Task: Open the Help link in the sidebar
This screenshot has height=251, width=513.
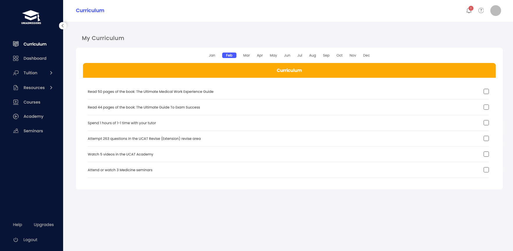Action: [x=17, y=225]
